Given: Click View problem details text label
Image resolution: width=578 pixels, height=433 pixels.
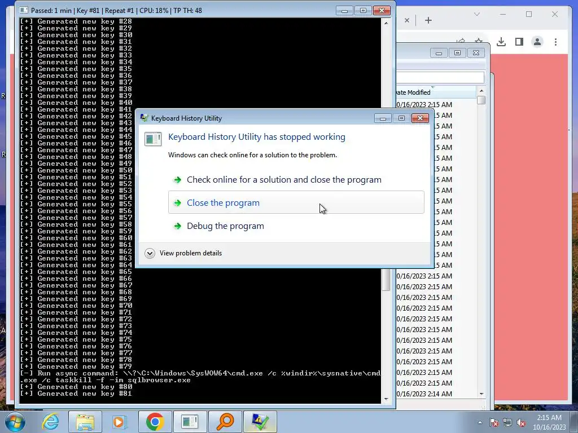Looking at the screenshot, I should (191, 253).
